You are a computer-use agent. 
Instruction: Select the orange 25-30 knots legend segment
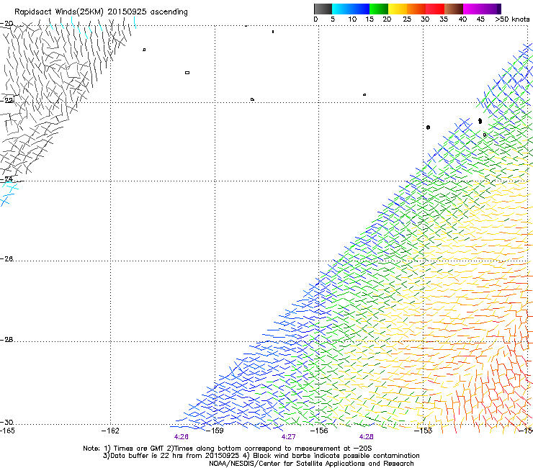point(416,9)
